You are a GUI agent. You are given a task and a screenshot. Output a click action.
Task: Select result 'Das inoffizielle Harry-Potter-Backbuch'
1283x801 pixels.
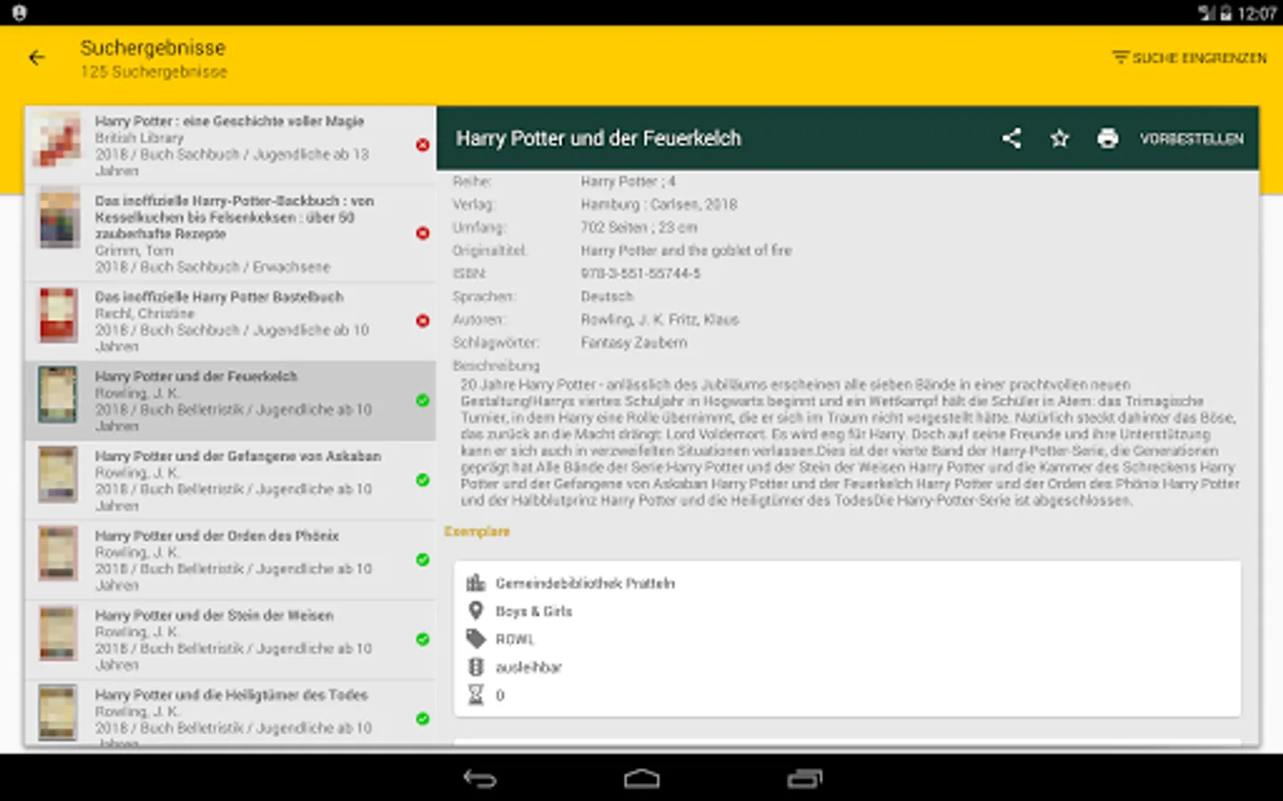pos(230,233)
